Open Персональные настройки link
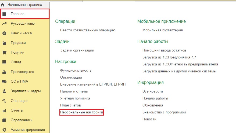Screen dimensions: 236x133 81,112
